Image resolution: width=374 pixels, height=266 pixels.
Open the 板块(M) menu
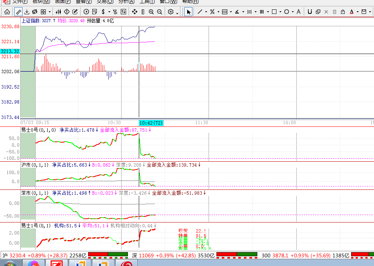pyautogui.click(x=41, y=2)
